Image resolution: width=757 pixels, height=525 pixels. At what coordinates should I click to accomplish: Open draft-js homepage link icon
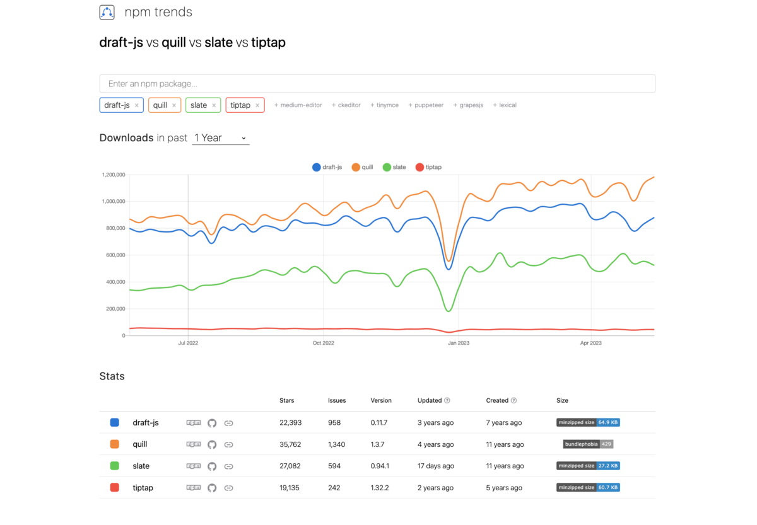click(x=228, y=423)
